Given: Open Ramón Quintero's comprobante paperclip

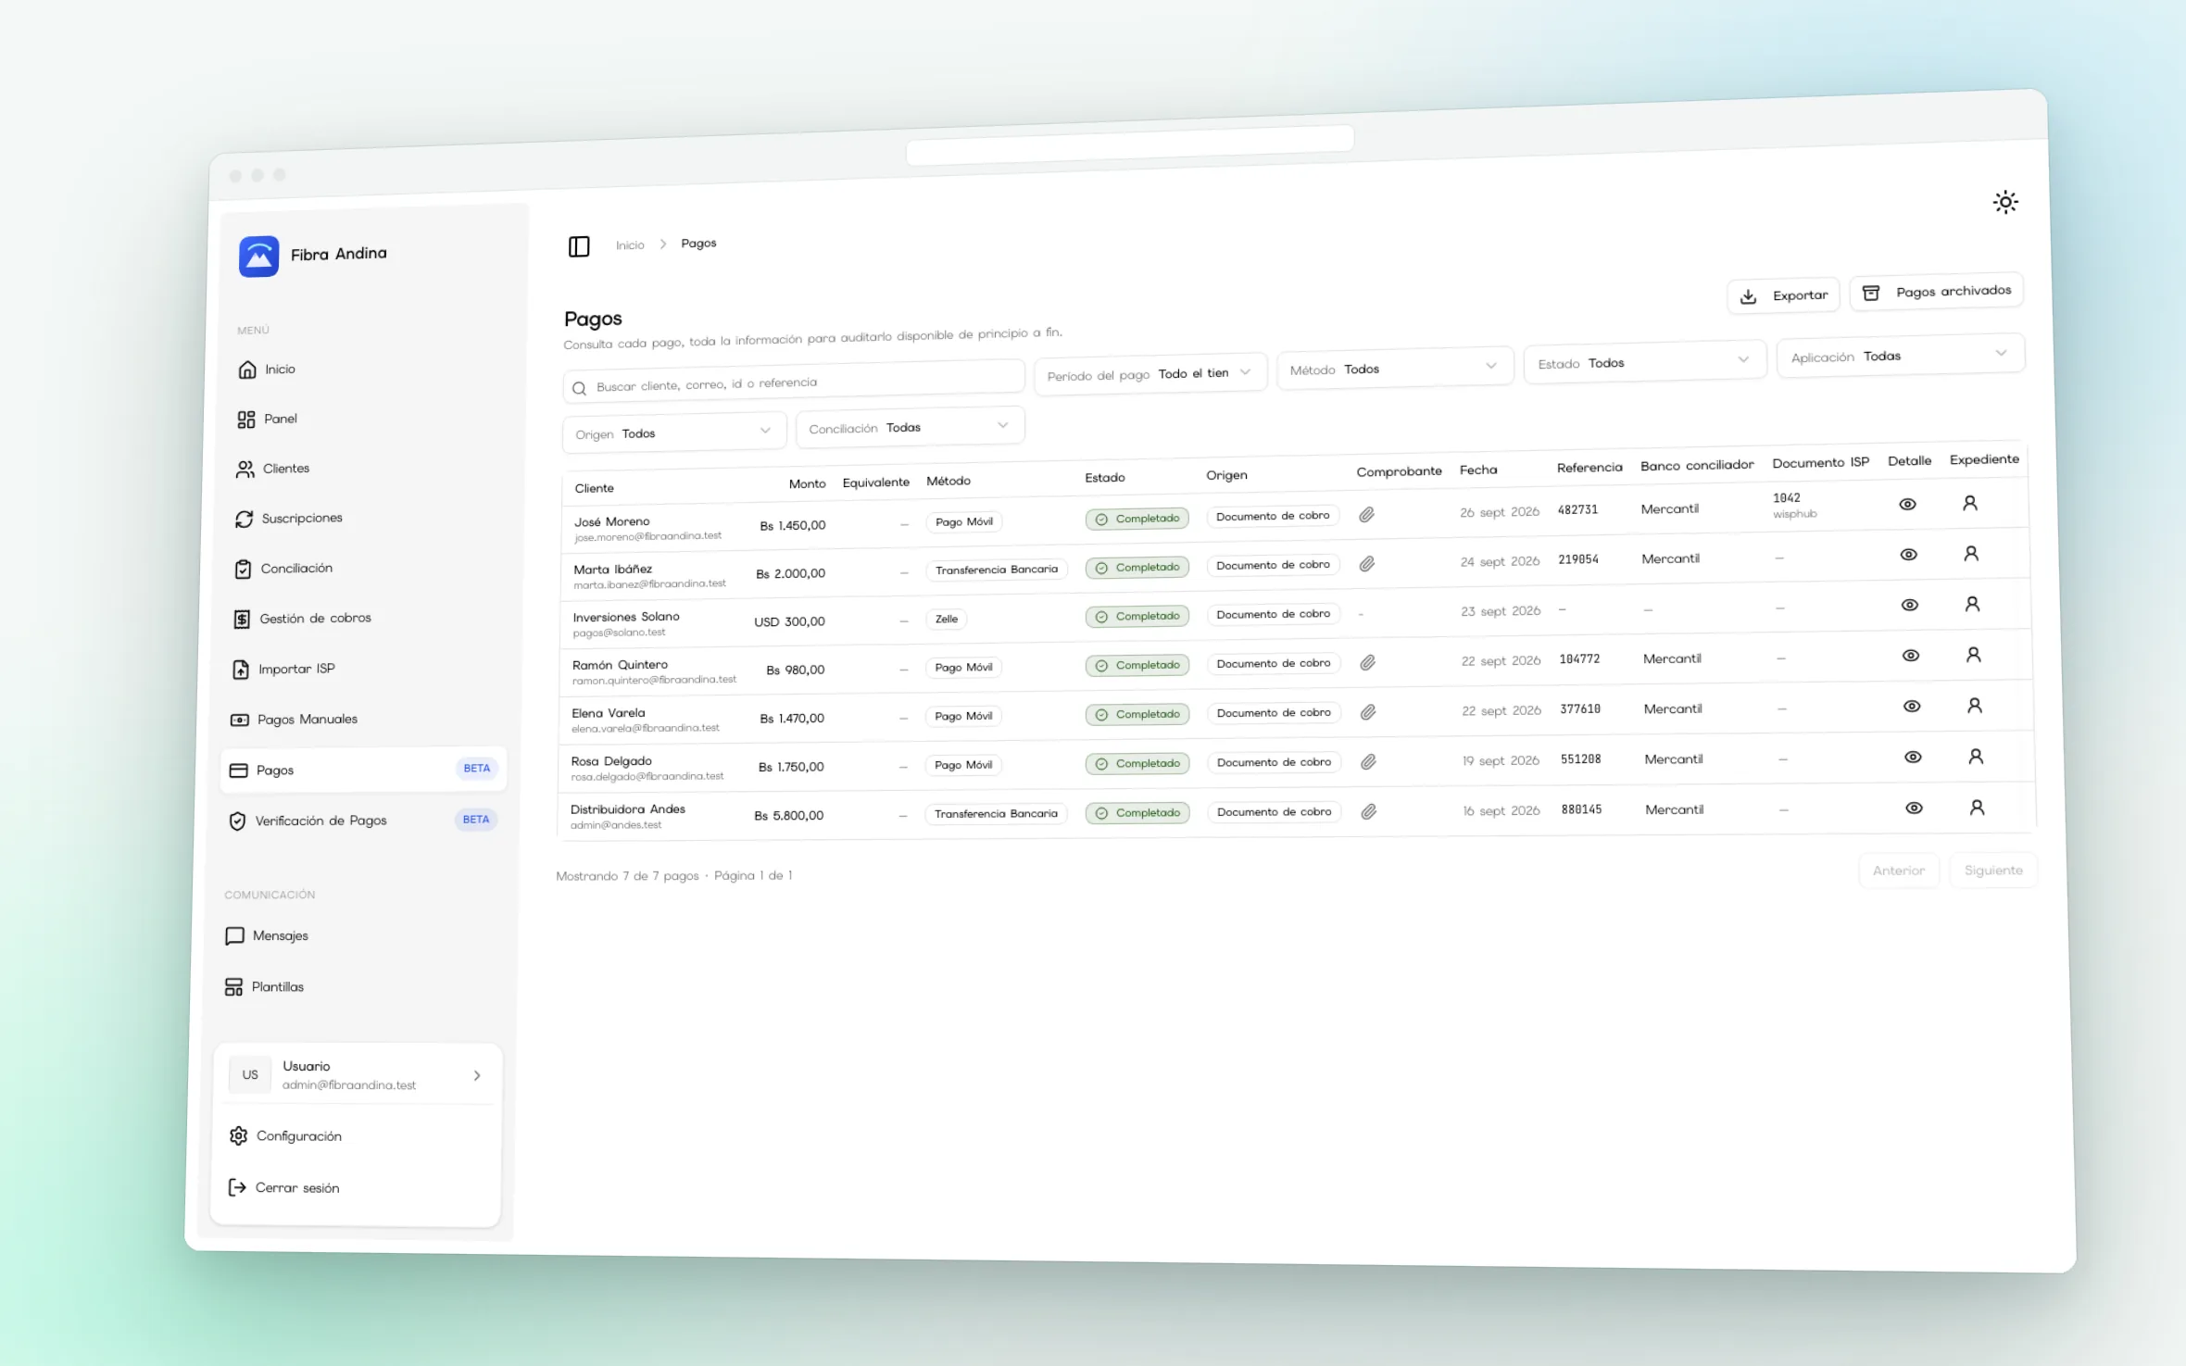Looking at the screenshot, I should (1367, 662).
